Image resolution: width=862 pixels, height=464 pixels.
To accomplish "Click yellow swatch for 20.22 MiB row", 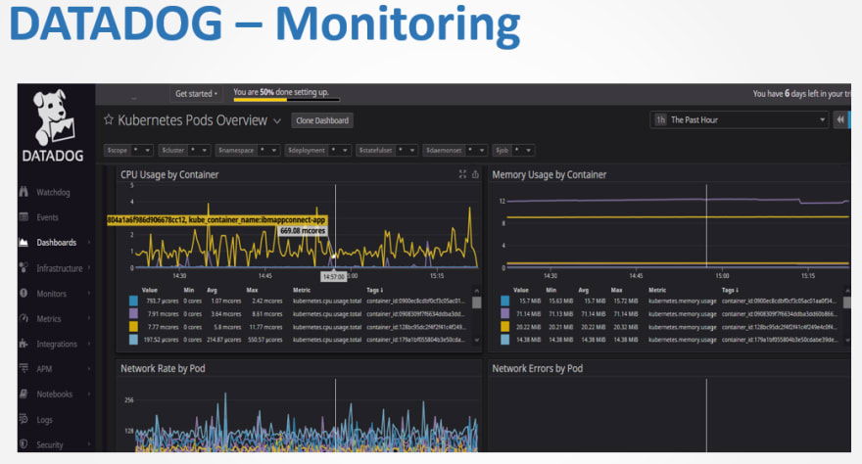I will (x=504, y=327).
